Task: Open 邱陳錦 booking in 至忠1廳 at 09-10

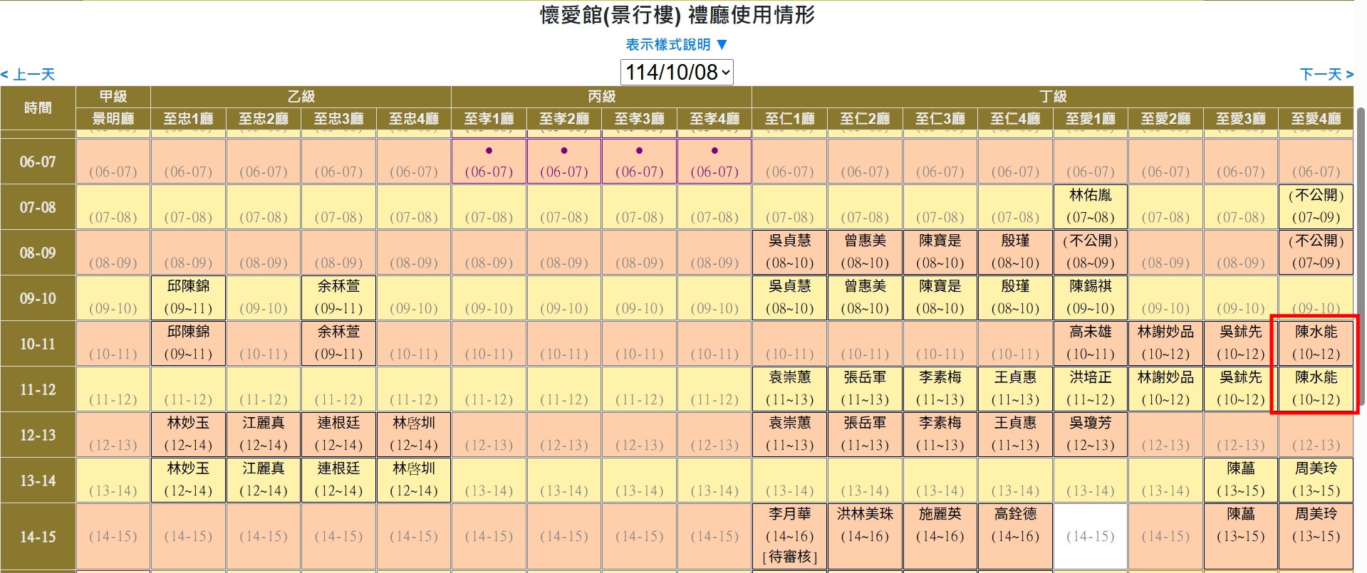Action: (189, 298)
